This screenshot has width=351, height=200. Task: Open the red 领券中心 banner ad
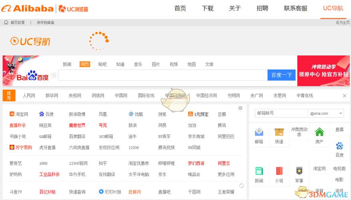click(x=323, y=71)
